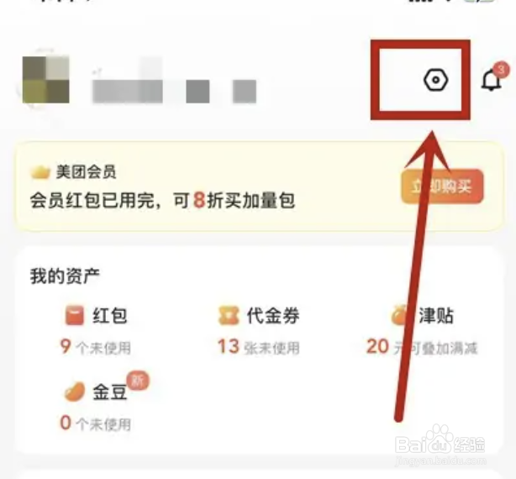View 0 个未使用 gold beans
The height and width of the screenshot is (479, 516).
96,423
